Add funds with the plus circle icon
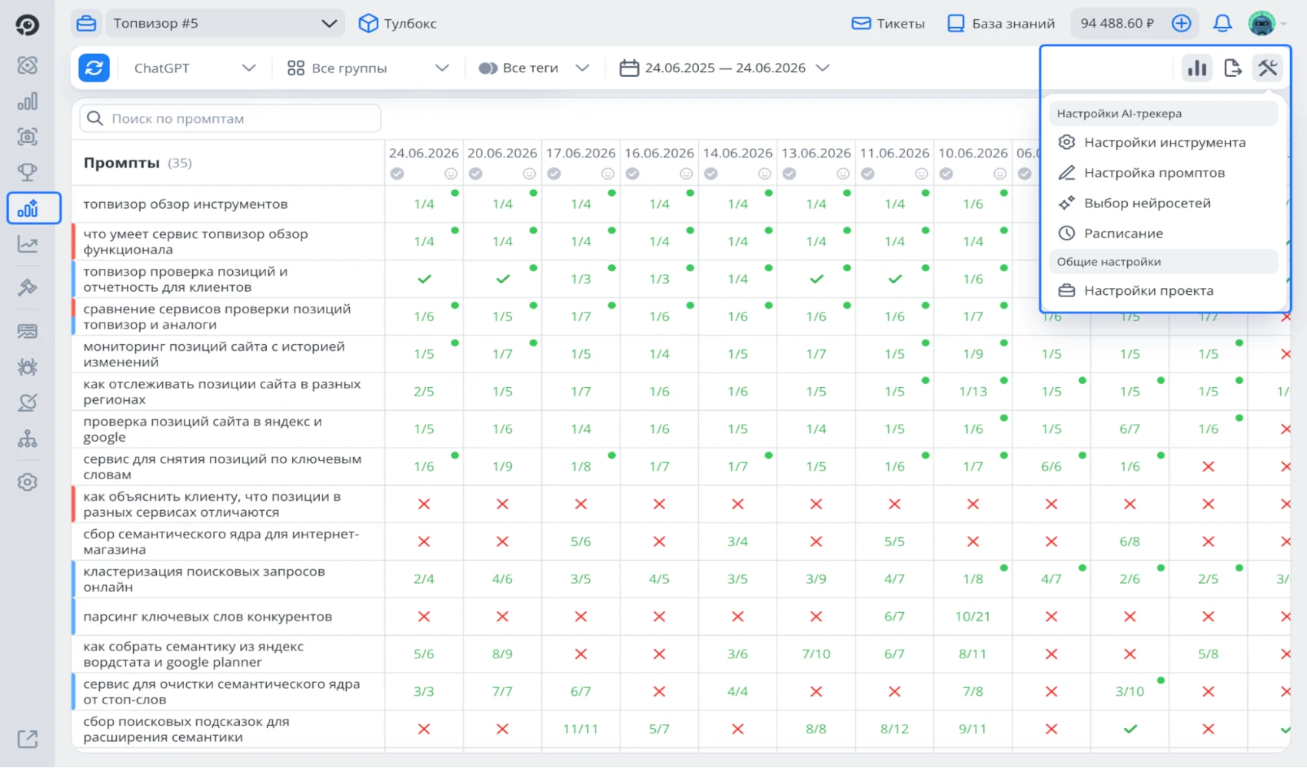 point(1181,24)
